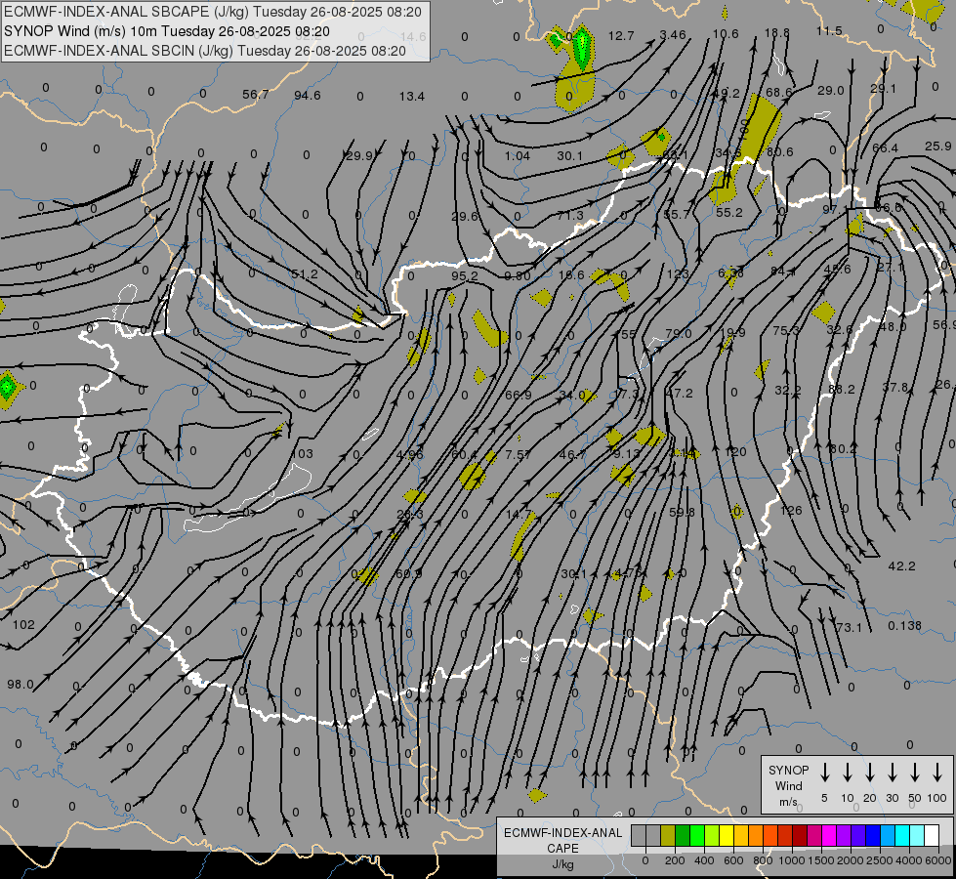Image resolution: width=956 pixels, height=879 pixels.
Task: Click the 'SYNOP' label in wind legend
Action: pos(788,770)
